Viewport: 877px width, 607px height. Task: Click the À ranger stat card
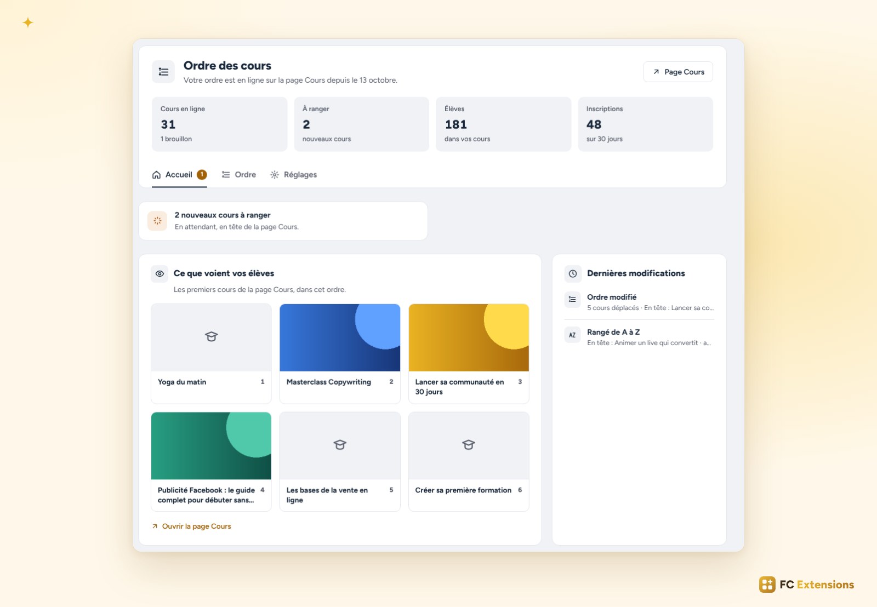click(361, 124)
